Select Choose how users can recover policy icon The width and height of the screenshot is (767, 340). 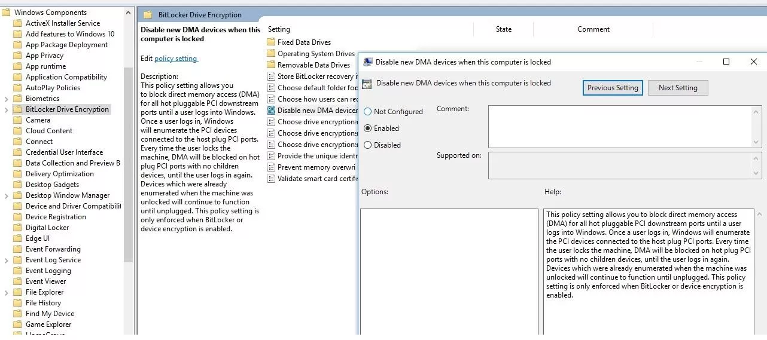pyautogui.click(x=272, y=99)
